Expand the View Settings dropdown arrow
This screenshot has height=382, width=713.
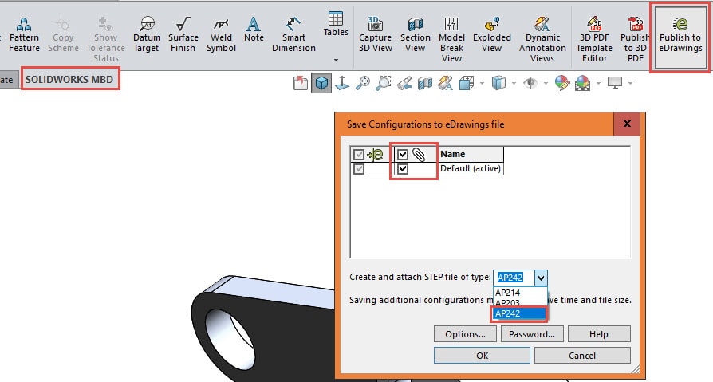click(x=630, y=83)
